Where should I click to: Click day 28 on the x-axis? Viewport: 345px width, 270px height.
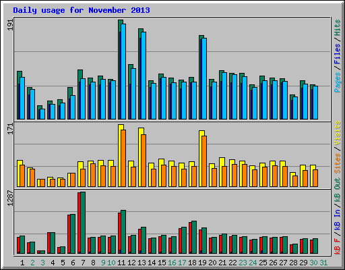click(293, 263)
